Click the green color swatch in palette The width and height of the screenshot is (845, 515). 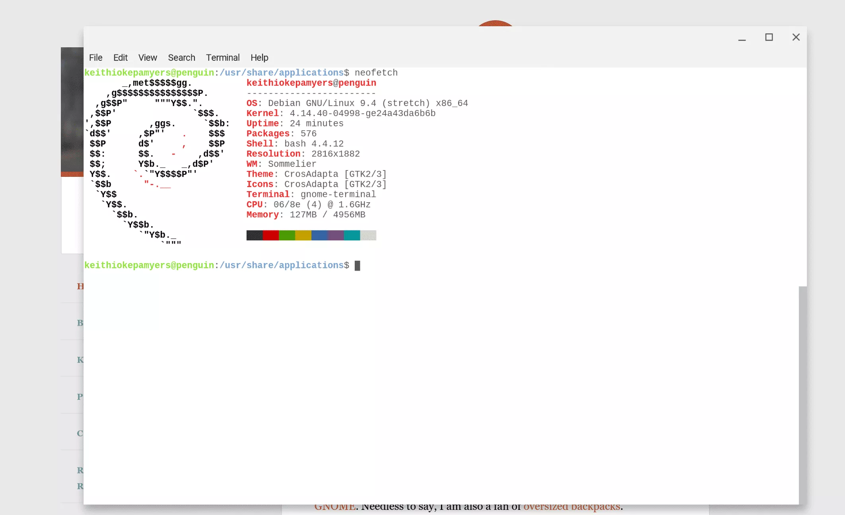287,235
